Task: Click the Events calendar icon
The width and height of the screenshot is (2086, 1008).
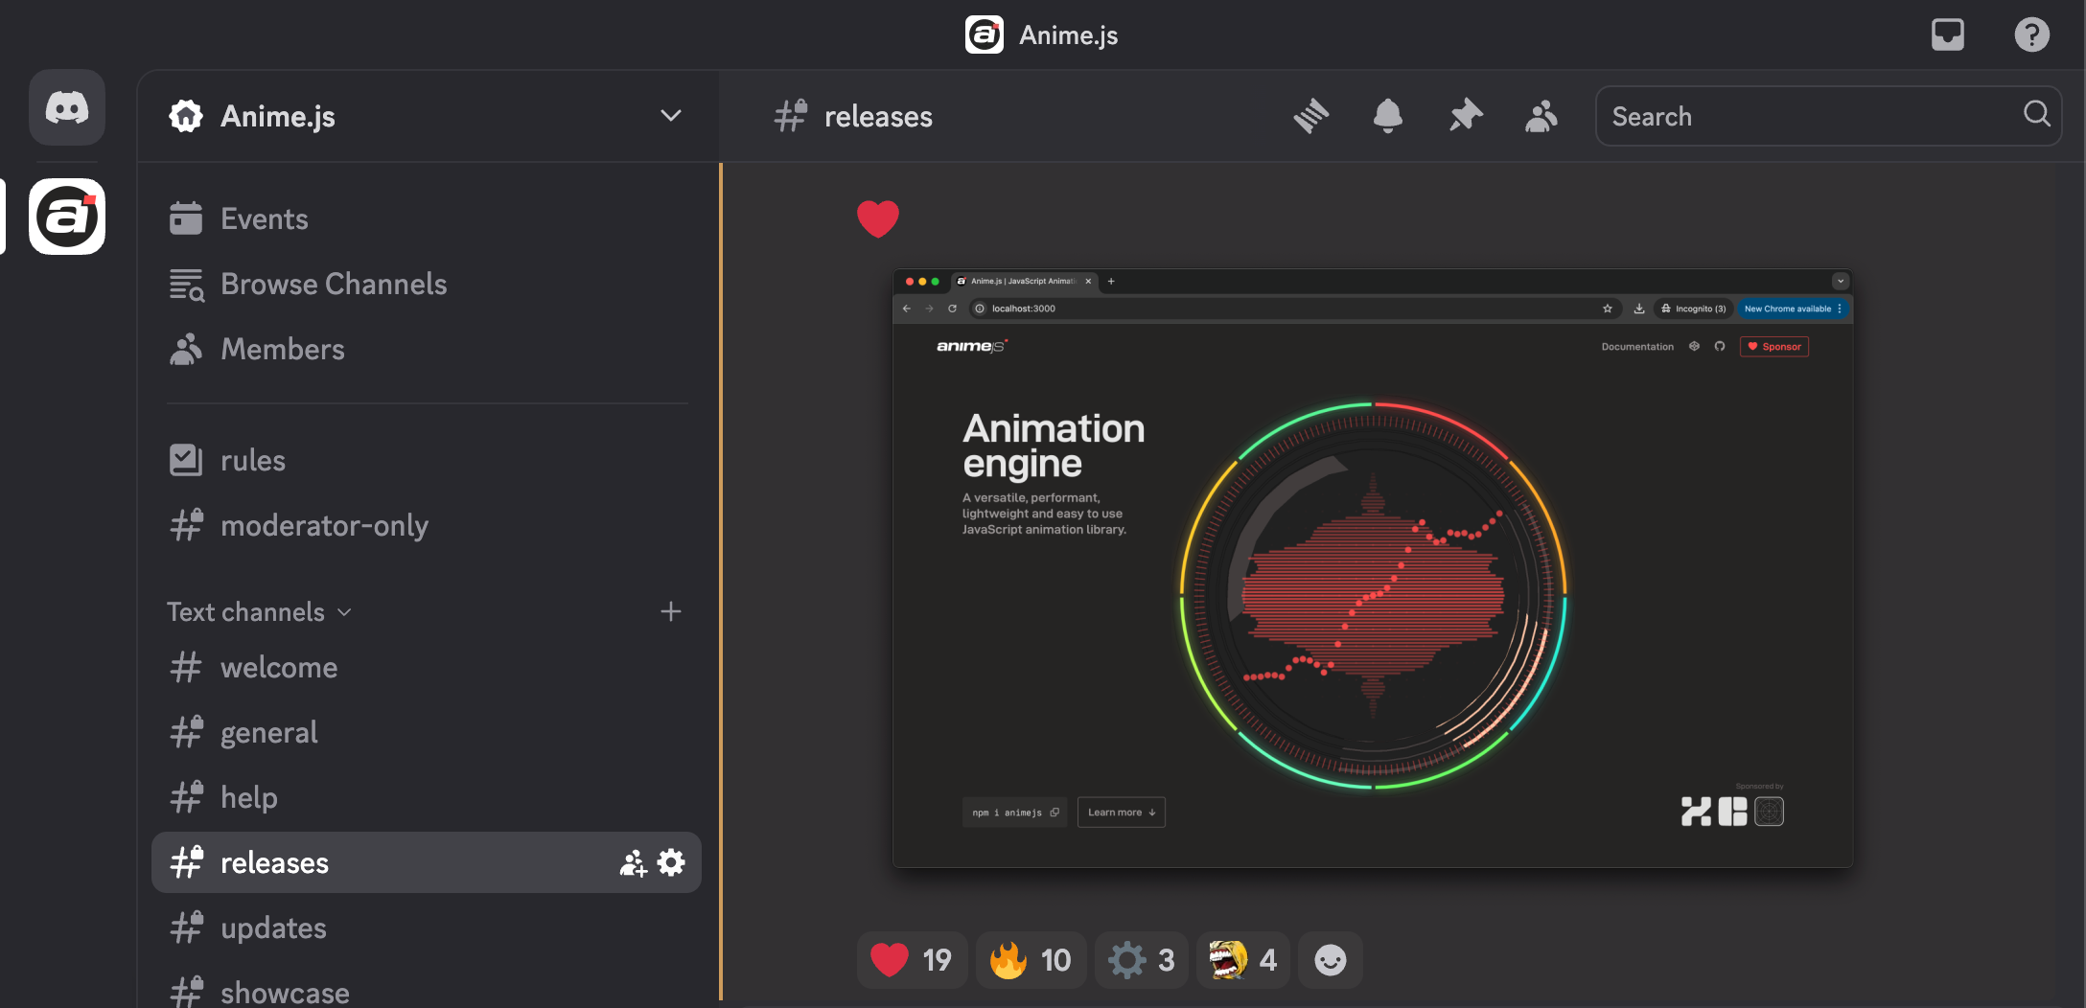Action: 186,218
